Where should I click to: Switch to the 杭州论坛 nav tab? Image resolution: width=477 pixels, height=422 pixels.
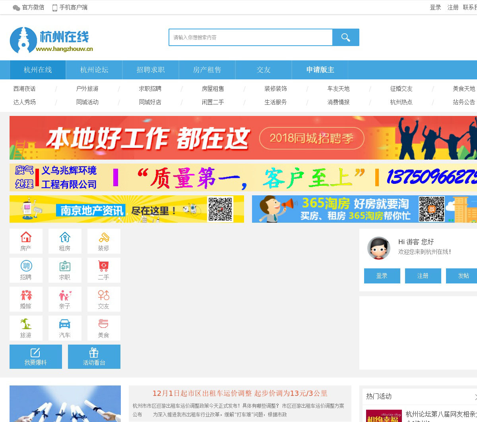[x=94, y=70]
